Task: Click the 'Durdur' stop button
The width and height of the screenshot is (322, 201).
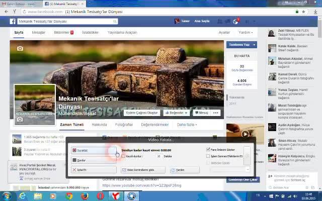Action: 94,160
